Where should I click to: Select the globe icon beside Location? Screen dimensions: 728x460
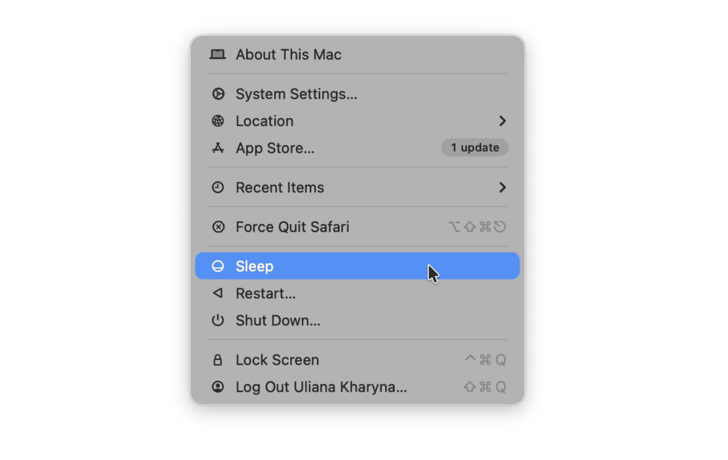point(218,121)
